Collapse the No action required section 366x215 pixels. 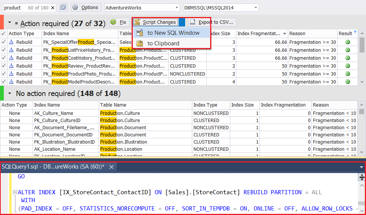(x=9, y=93)
